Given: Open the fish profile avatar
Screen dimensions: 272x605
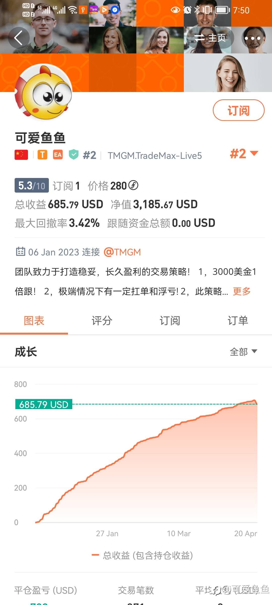Looking at the screenshot, I should coord(43,93).
